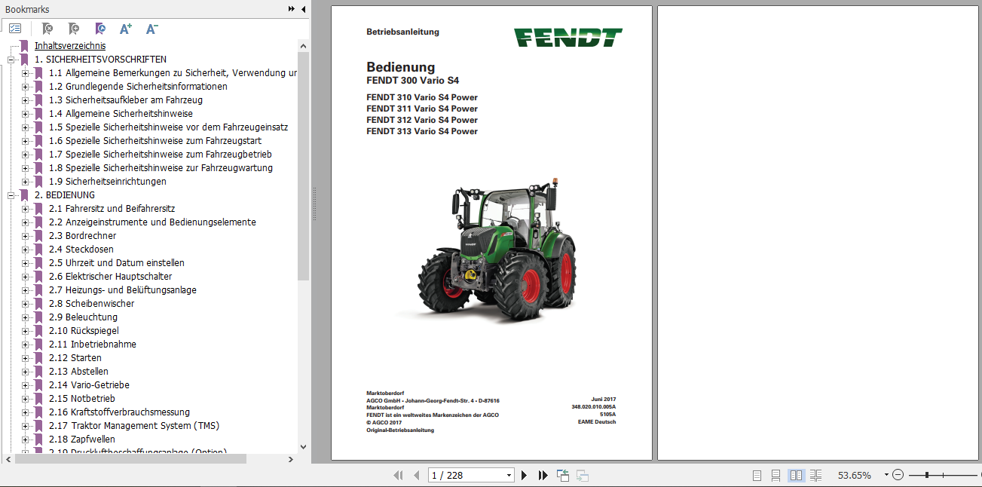Click the bookmark icon beside Inhaltsverzeichnis

click(x=25, y=45)
